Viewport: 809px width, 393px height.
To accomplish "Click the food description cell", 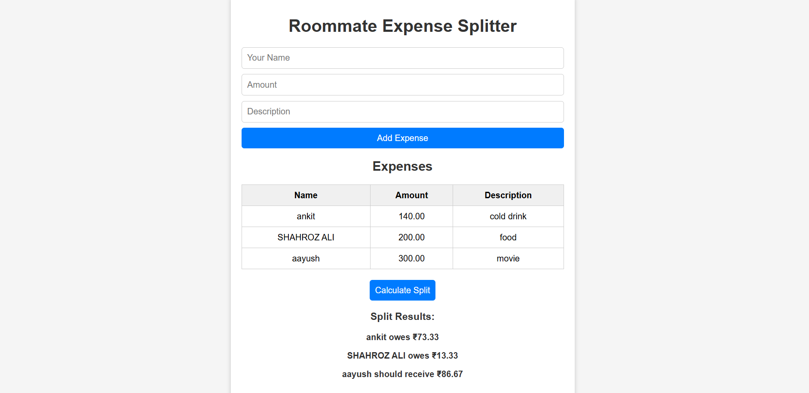I will pos(508,237).
